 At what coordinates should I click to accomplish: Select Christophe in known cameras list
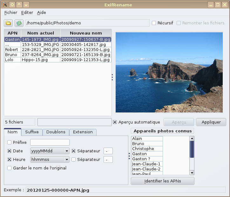click(147, 149)
